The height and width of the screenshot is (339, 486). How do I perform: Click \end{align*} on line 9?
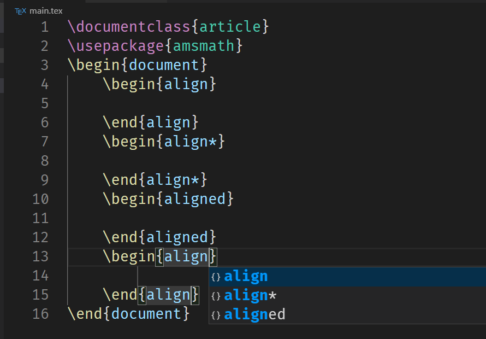click(x=155, y=180)
